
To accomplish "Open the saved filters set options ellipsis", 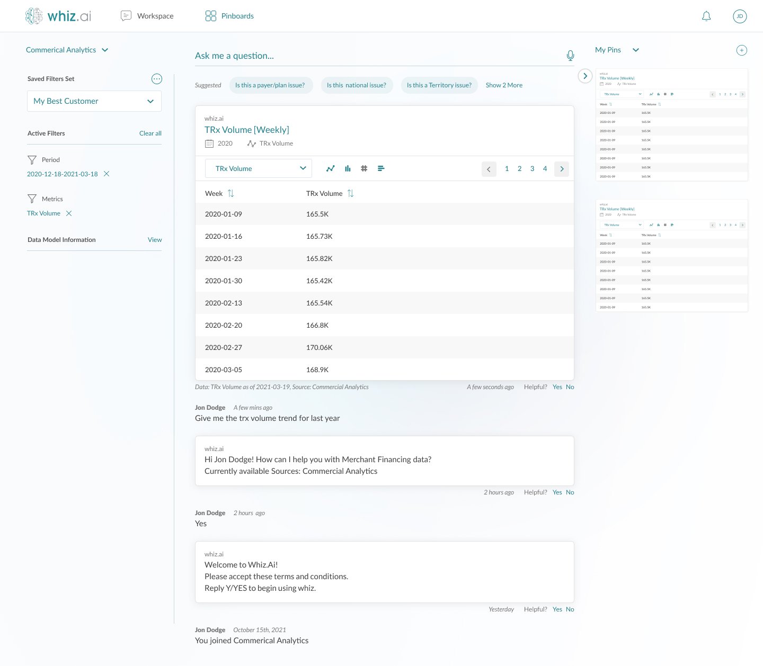I will coord(157,79).
